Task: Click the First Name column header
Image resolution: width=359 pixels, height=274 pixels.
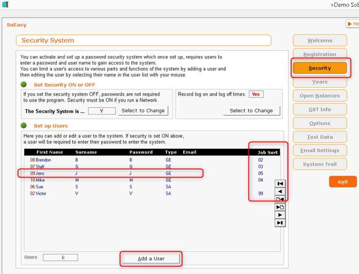Action: click(50, 152)
